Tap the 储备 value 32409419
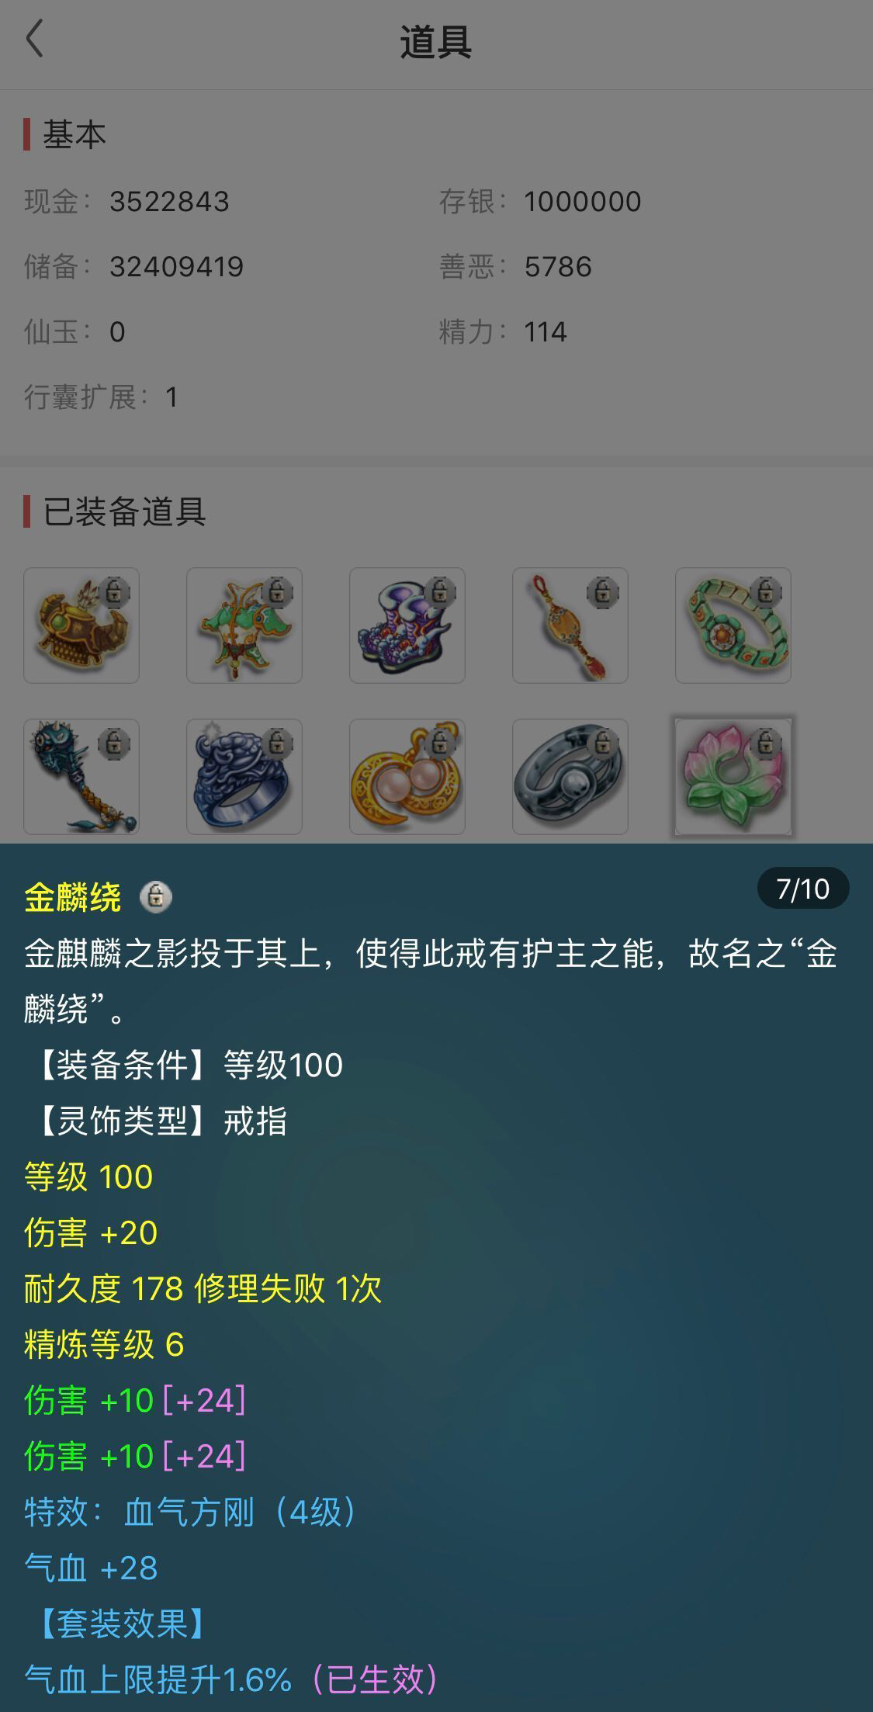 tap(176, 267)
